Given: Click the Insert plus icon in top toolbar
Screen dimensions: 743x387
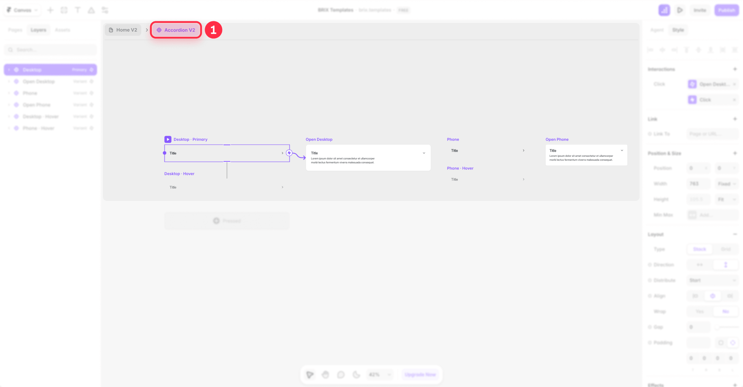Looking at the screenshot, I should (x=50, y=10).
